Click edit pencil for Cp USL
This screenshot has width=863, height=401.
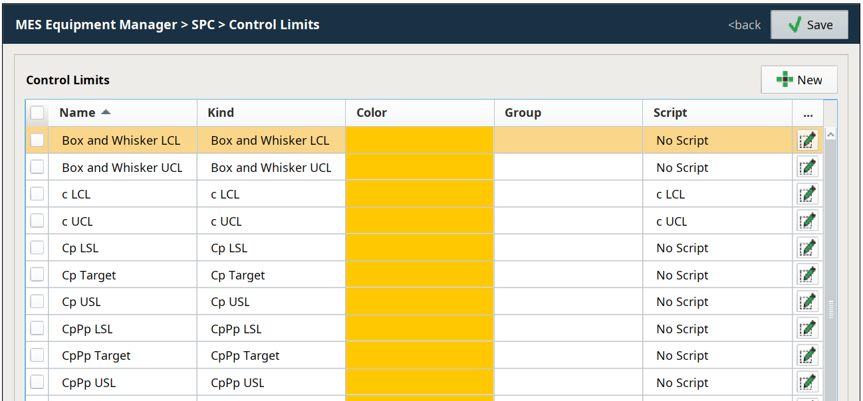pyautogui.click(x=807, y=302)
